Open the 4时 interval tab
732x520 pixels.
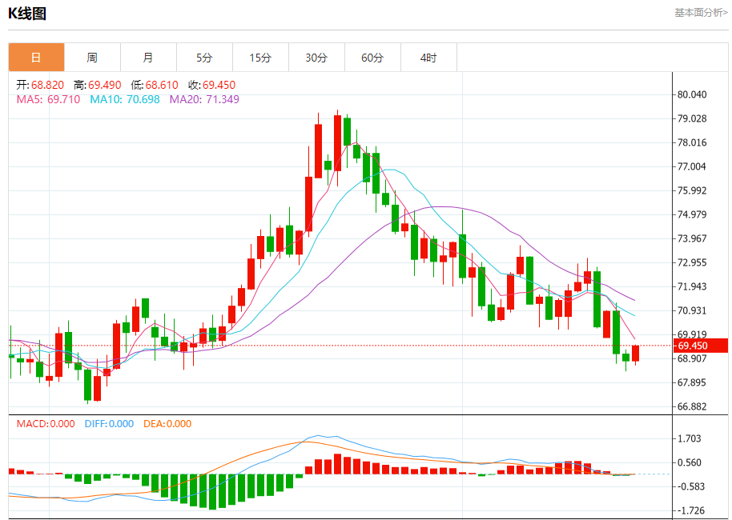pos(428,58)
